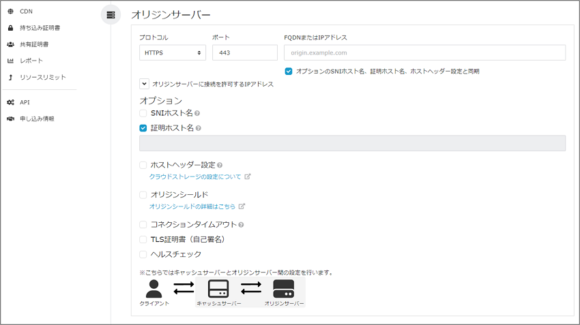Viewport: 580px width, 325px height.
Task: Click the help icon next to ホストヘッダー設定
Action: coord(220,165)
